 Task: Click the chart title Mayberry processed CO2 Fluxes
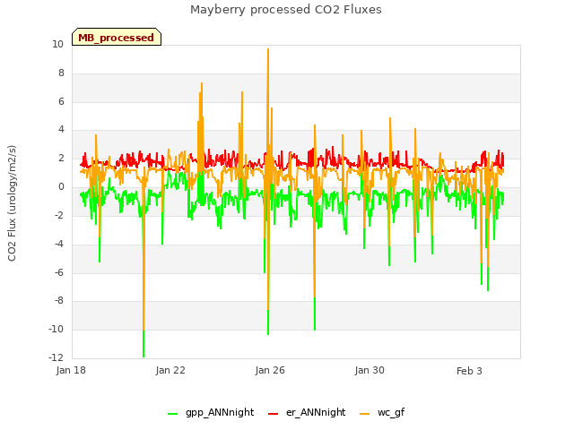coord(286,10)
